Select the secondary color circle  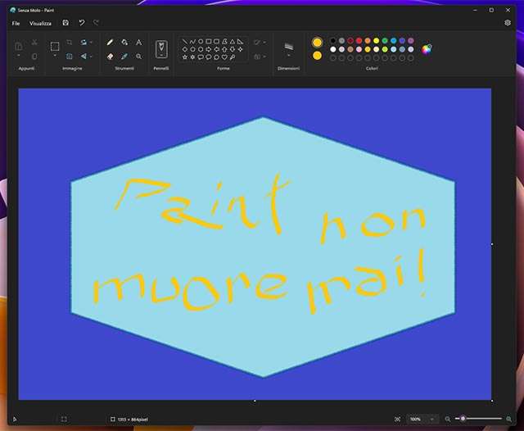318,56
